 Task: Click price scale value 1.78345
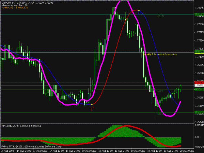click(x=199, y=8)
